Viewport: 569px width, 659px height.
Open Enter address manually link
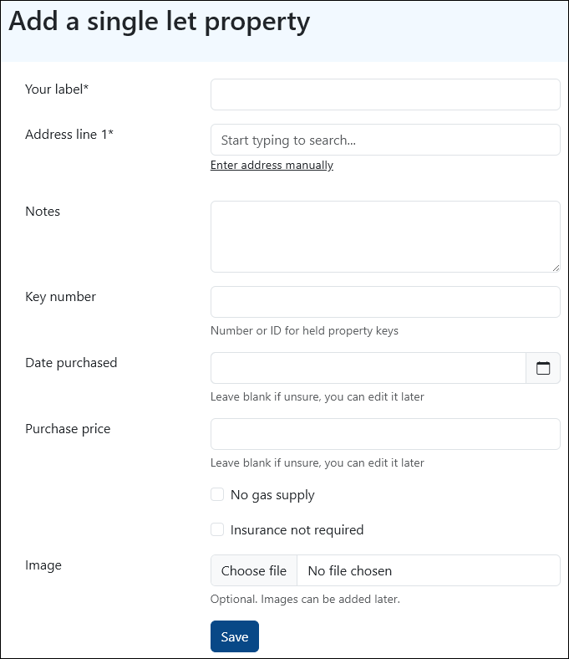point(272,166)
